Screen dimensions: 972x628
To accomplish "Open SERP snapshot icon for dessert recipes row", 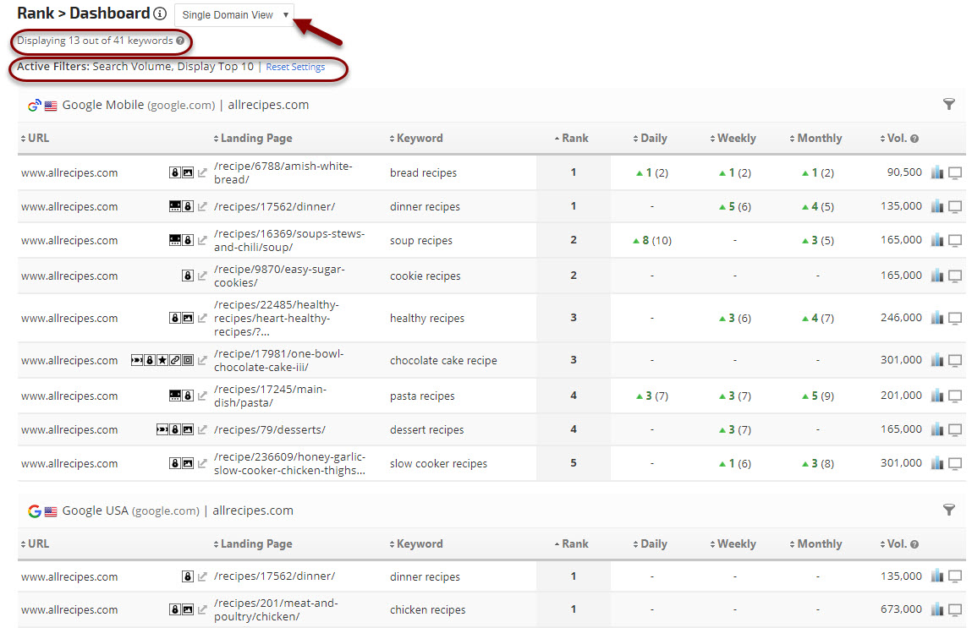I will click(x=955, y=430).
